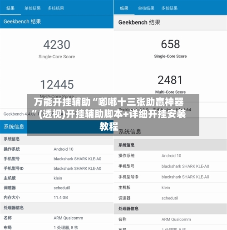Click 内存大小 value '11.4 GB'
227x230 pixels.
point(61,197)
